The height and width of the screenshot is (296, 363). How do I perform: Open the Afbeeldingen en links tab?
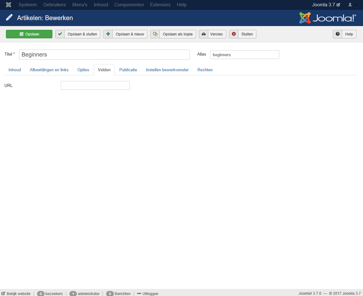tap(49, 70)
